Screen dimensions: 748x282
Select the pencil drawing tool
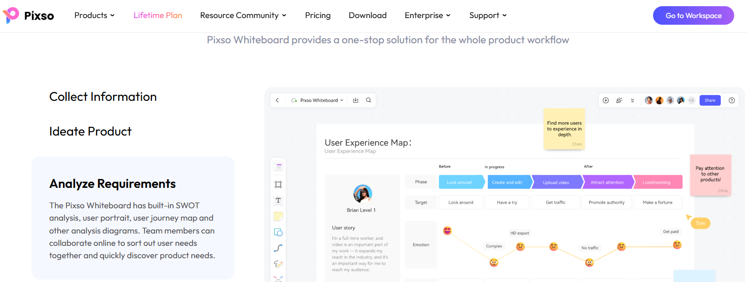tap(279, 264)
